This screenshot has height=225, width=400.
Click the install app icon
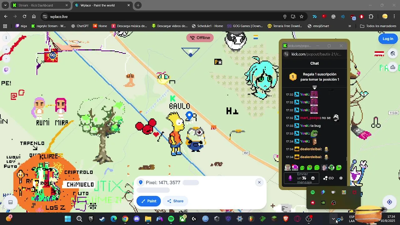[293, 17]
